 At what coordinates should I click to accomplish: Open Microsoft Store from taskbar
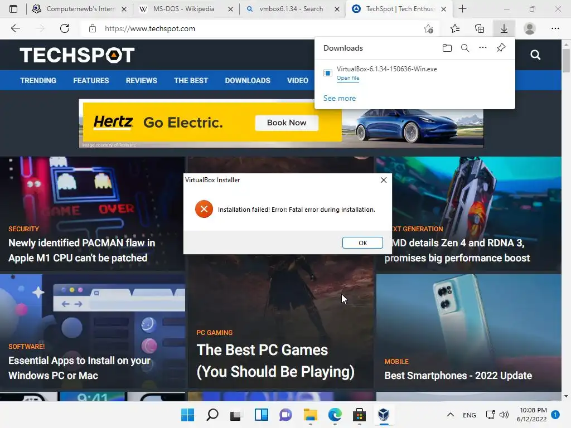pos(359,415)
